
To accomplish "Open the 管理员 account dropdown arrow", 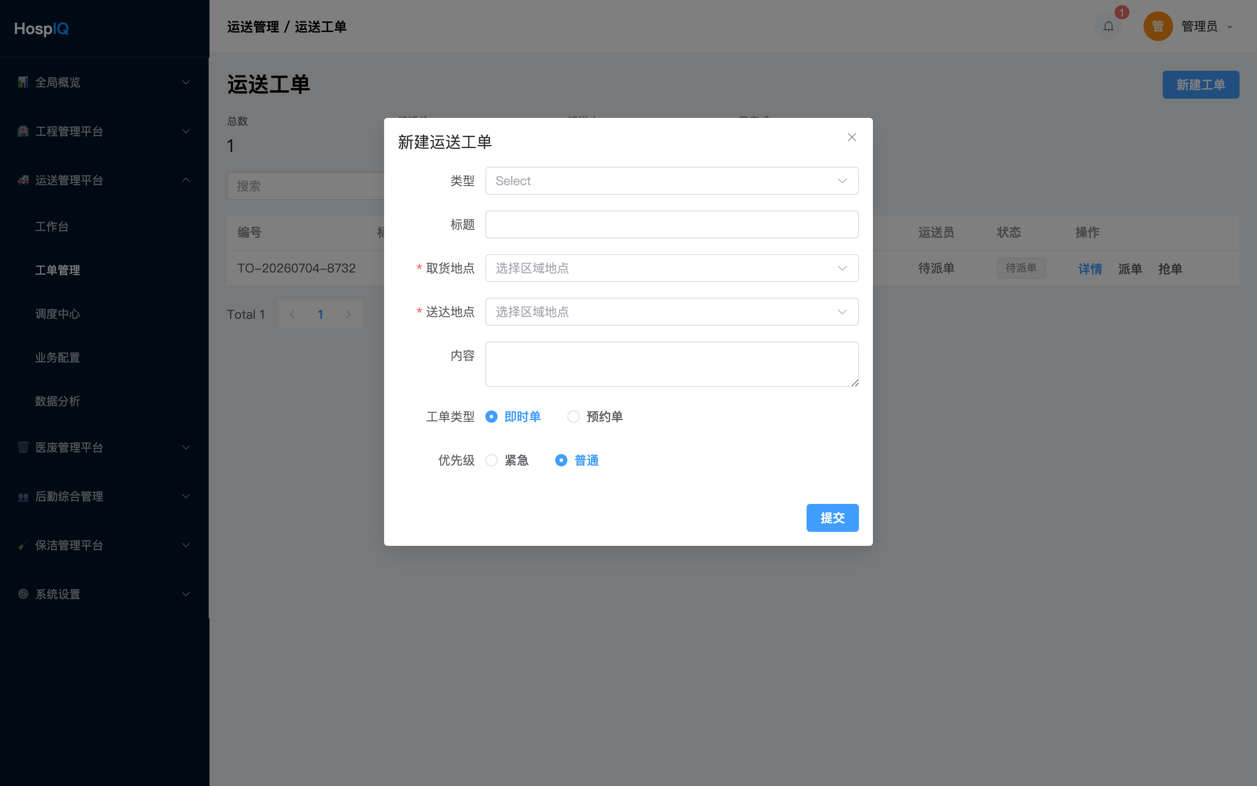I will (1230, 27).
